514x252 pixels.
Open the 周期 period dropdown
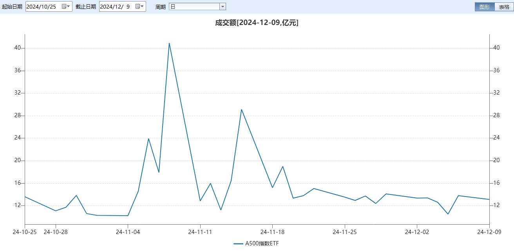click(222, 6)
